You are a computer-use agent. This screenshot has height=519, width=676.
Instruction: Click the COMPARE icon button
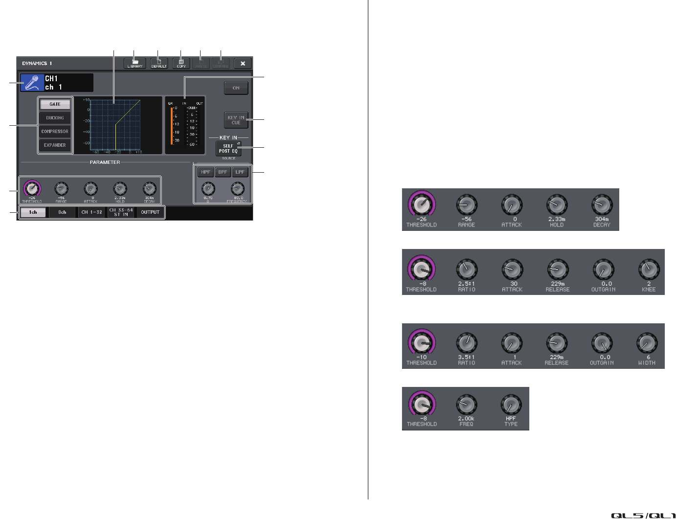coord(221,64)
